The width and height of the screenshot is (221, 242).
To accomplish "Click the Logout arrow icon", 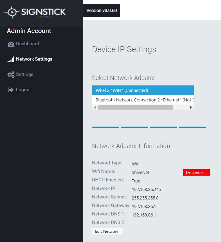I will click(10, 90).
